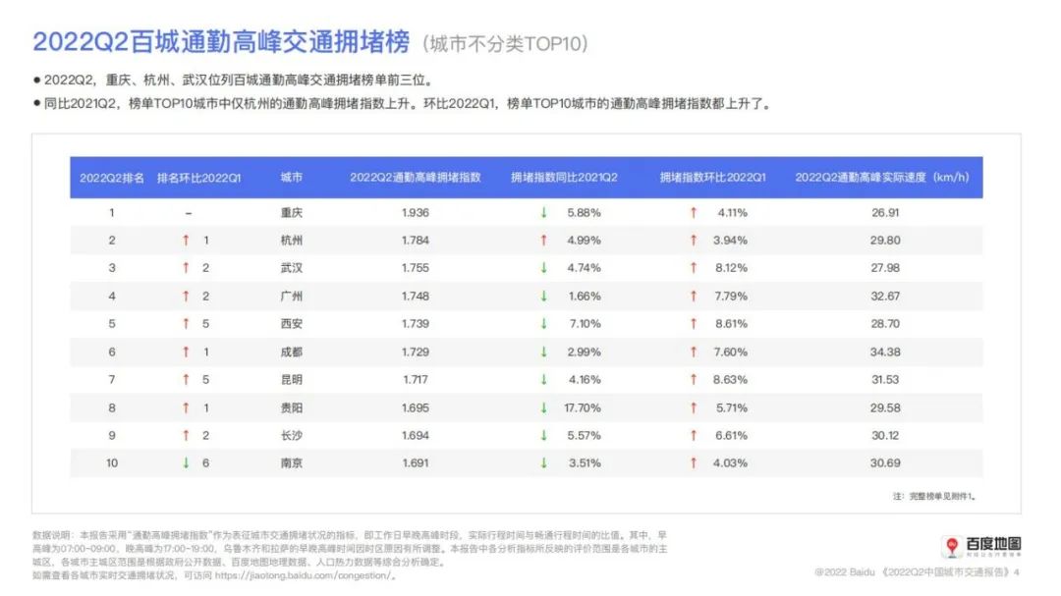Select the city cell 成都
The image size is (1061, 596).
[292, 352]
